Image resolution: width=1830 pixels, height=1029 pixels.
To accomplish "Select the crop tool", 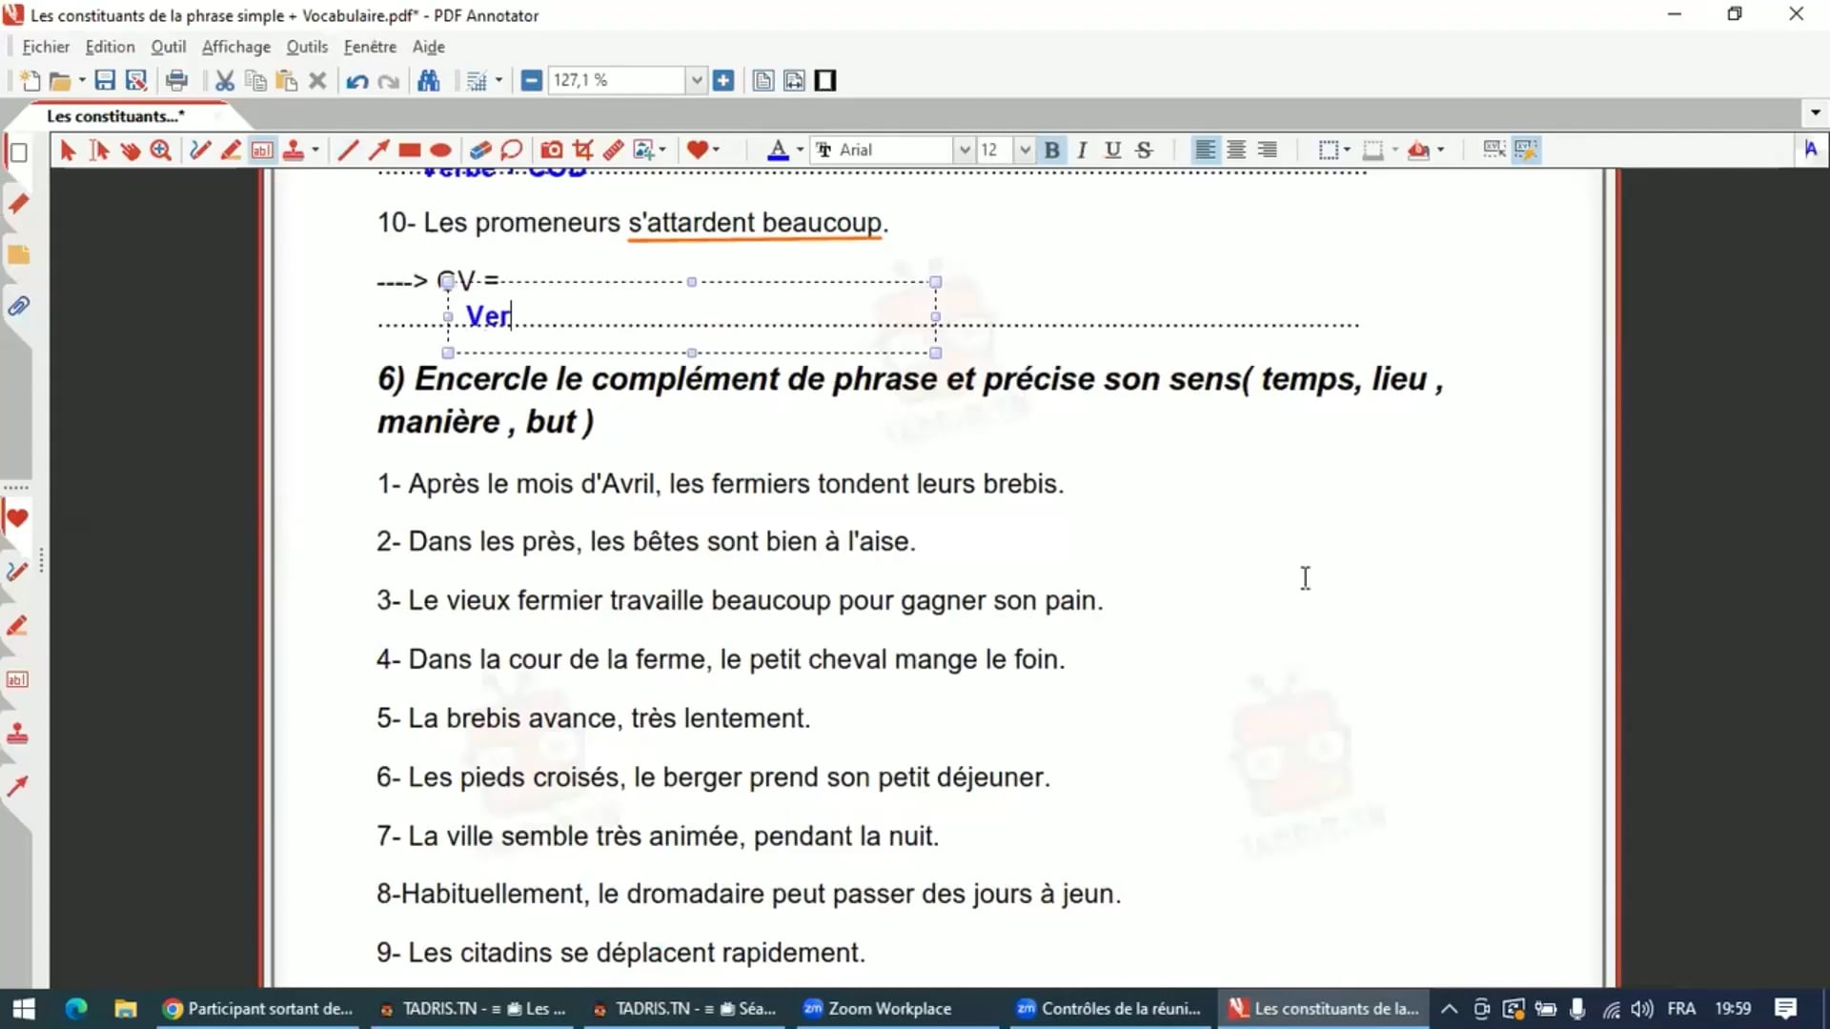I will tap(582, 150).
